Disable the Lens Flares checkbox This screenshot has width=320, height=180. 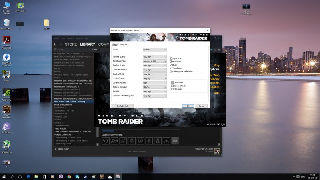click(x=172, y=82)
